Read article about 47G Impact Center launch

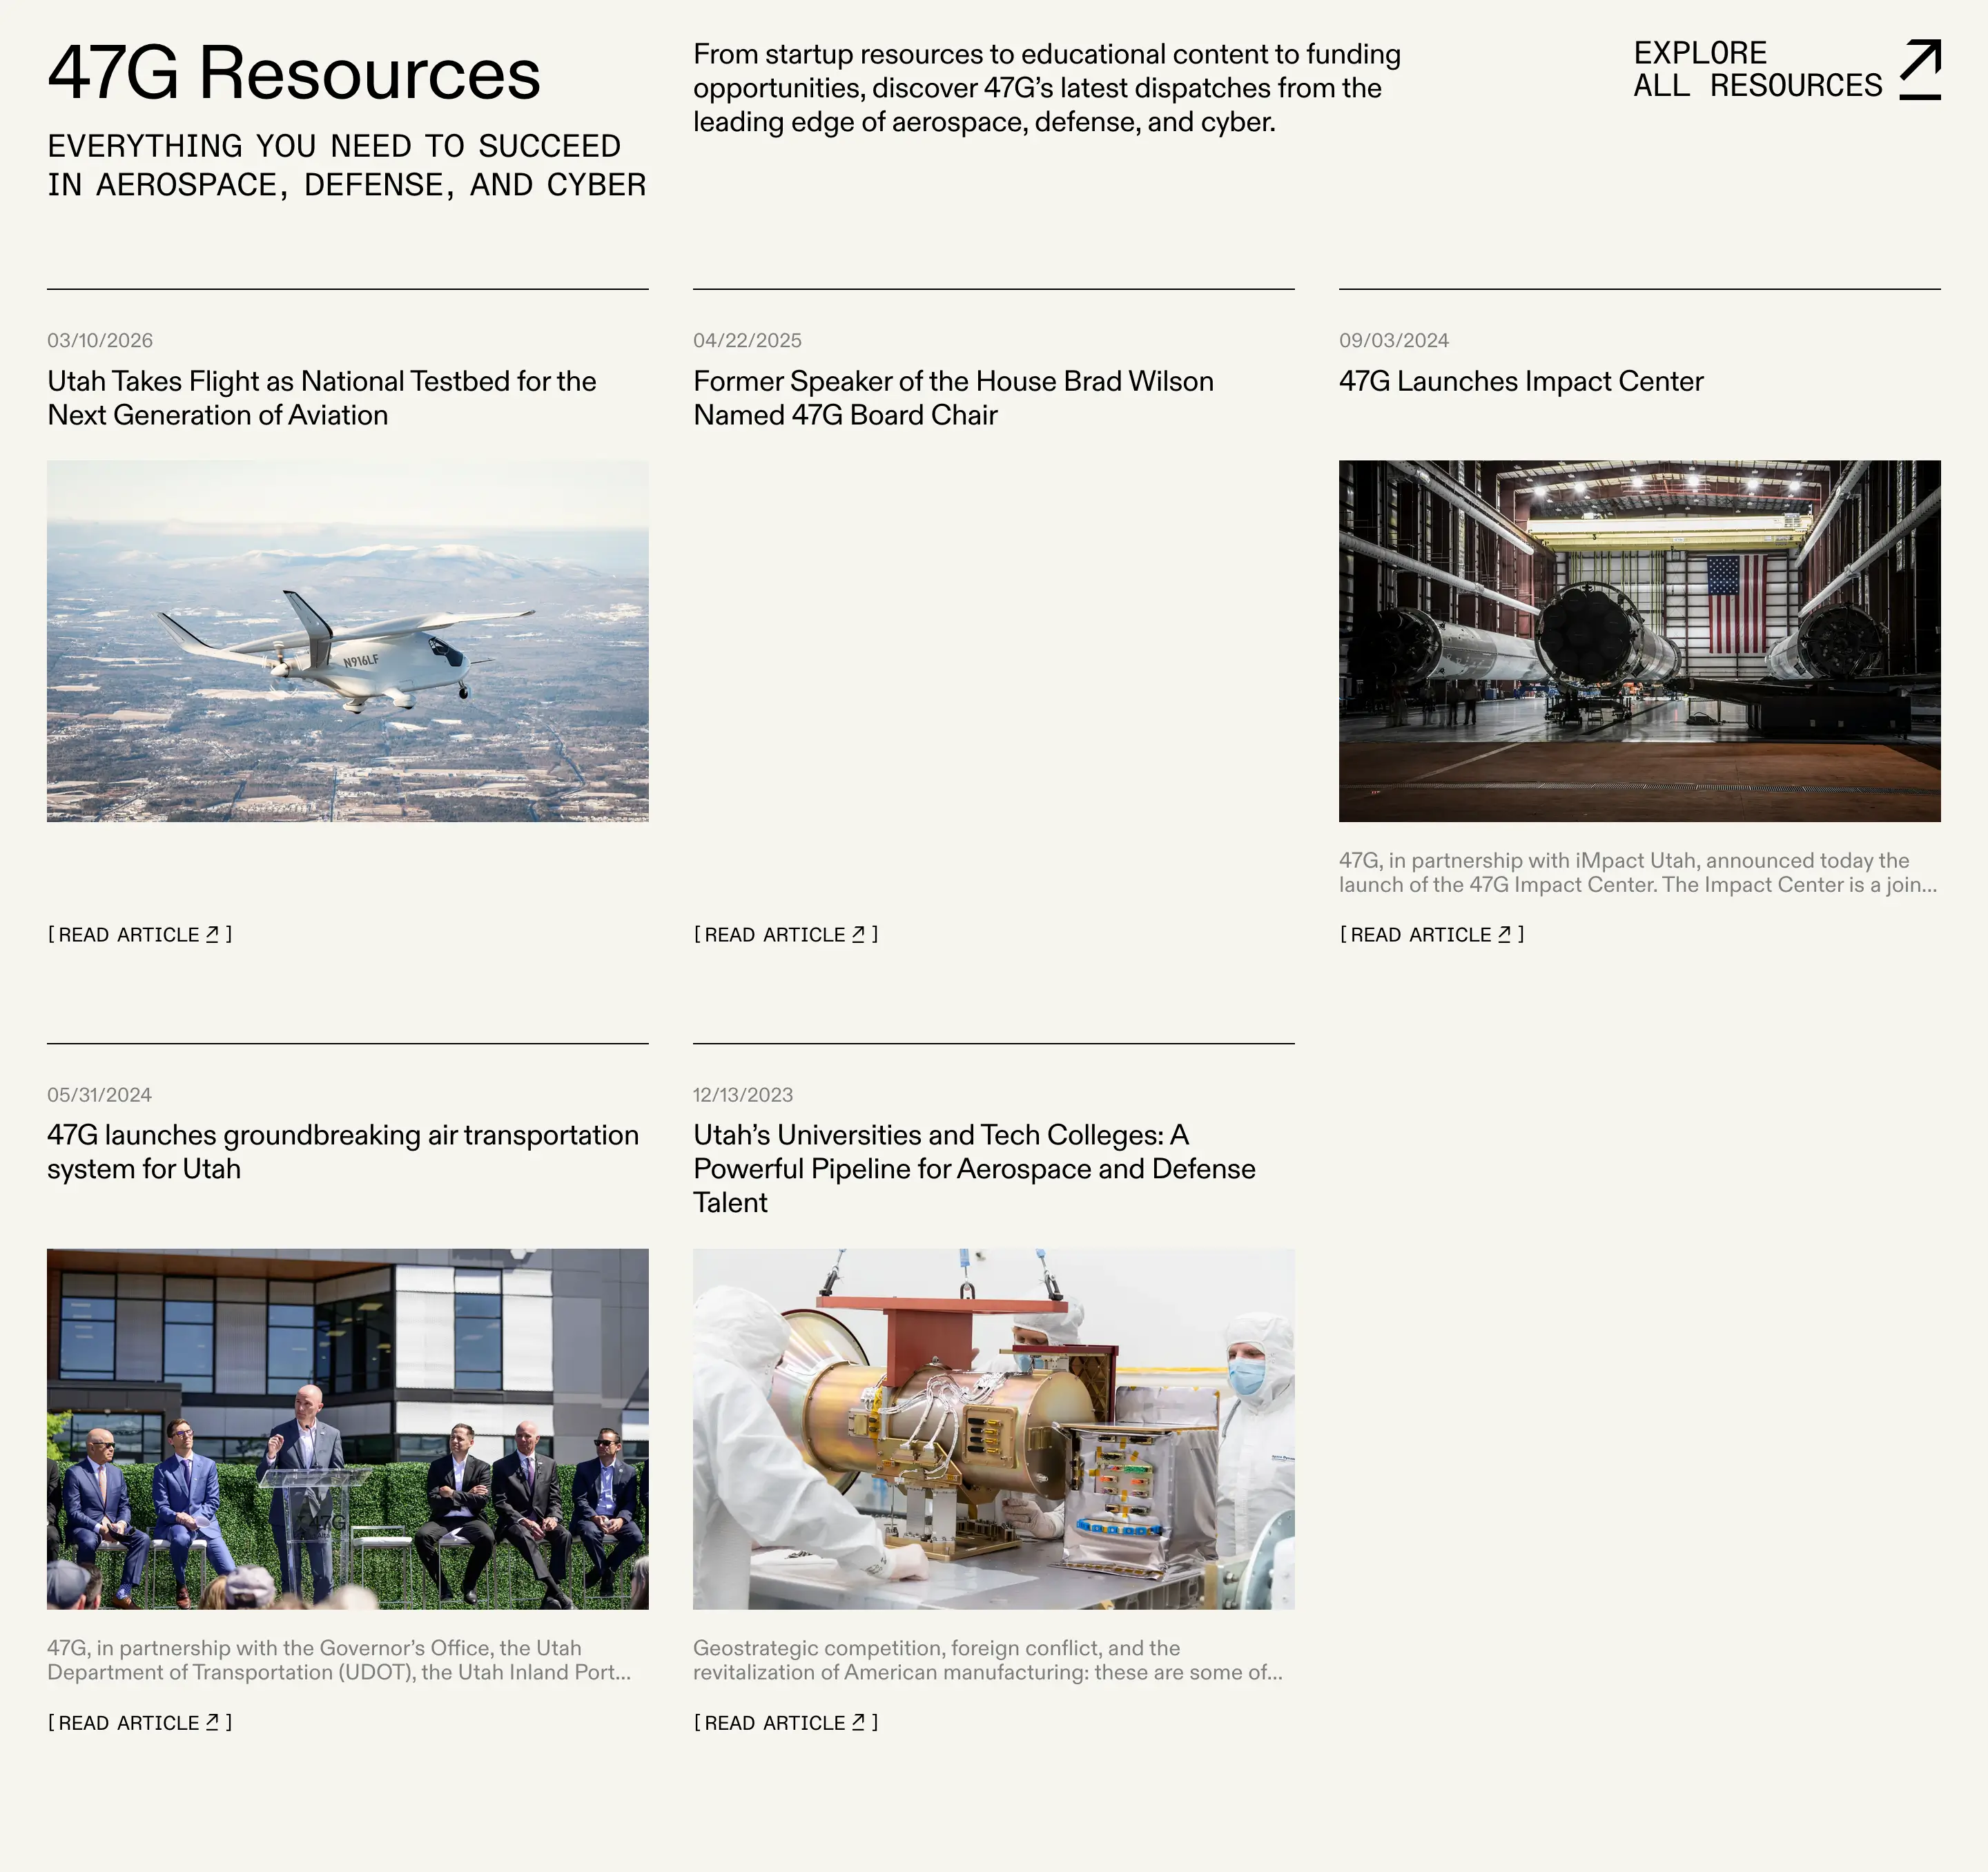[1431, 934]
